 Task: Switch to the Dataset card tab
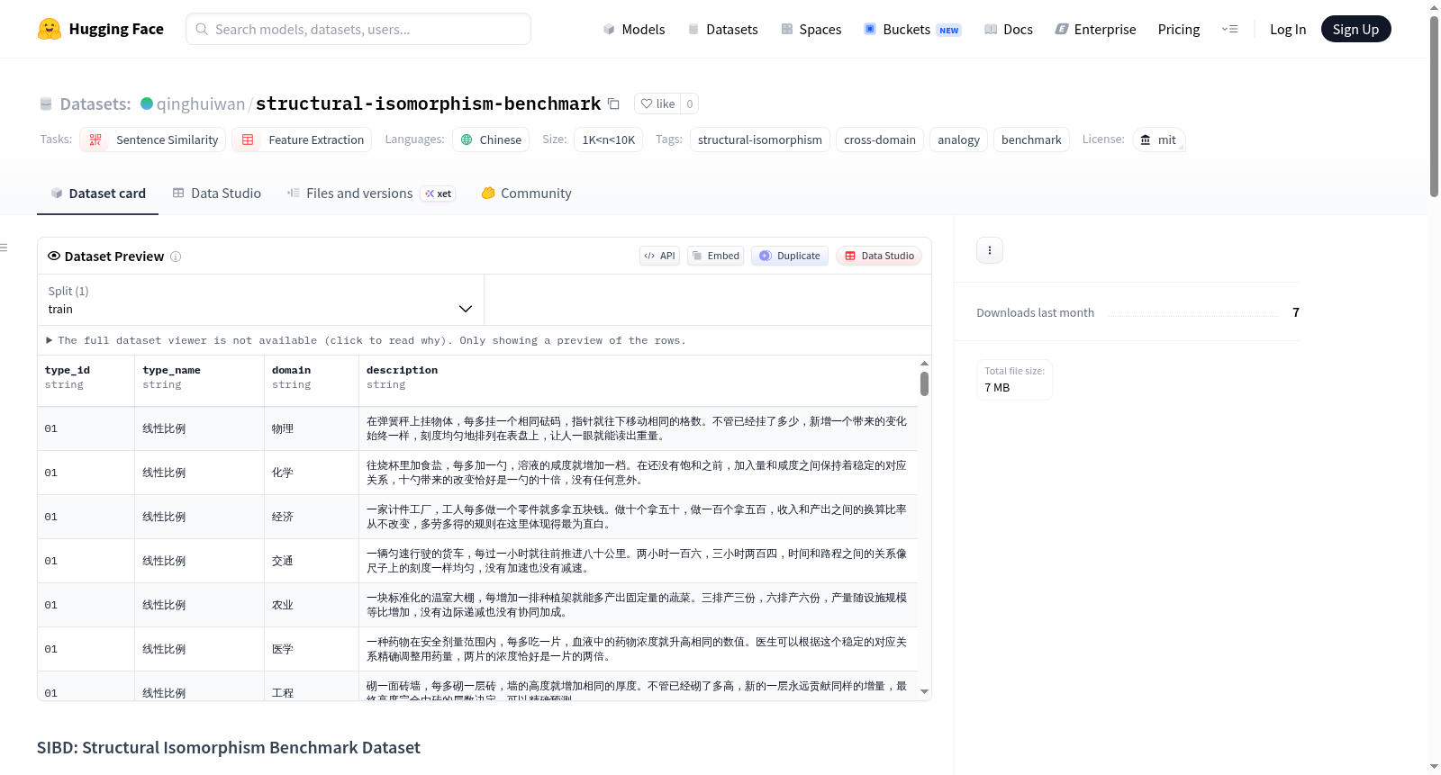(x=97, y=193)
